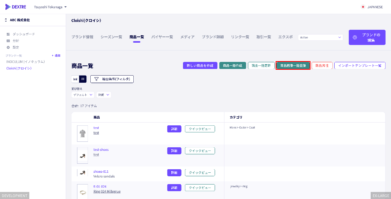Click 詳細 button for test-shoes
The image size is (391, 199).
point(174,151)
